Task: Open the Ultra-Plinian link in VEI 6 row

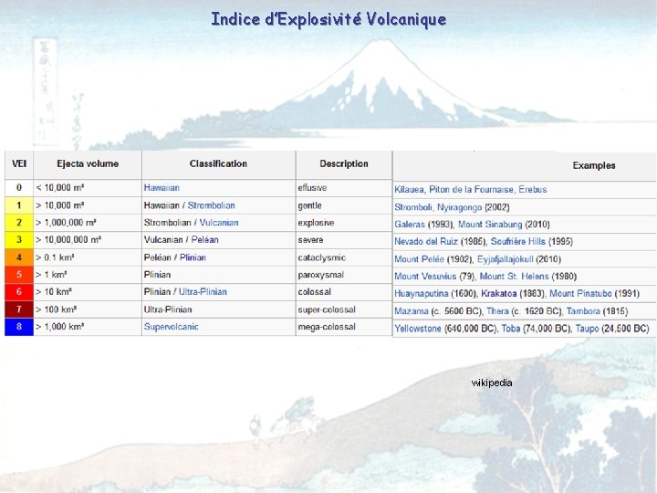Action: click(x=203, y=292)
